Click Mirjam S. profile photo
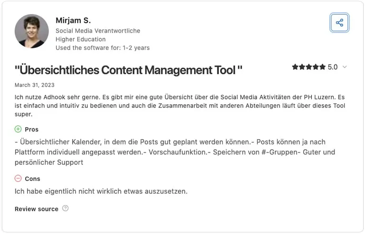The image size is (365, 234). [x=32, y=31]
